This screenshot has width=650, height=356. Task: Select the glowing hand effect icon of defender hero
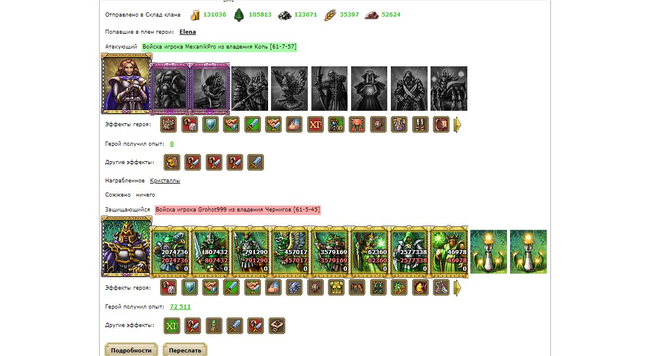click(x=273, y=288)
